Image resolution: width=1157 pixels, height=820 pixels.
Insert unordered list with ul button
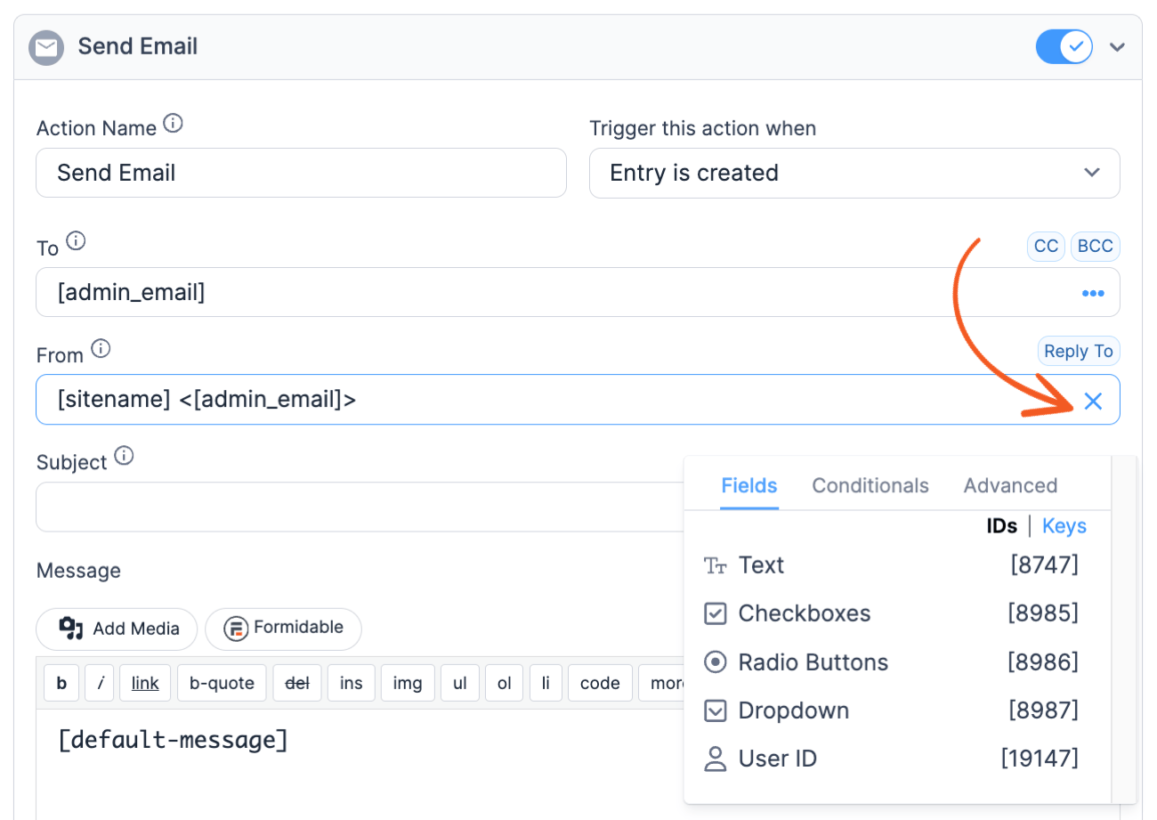click(x=460, y=683)
